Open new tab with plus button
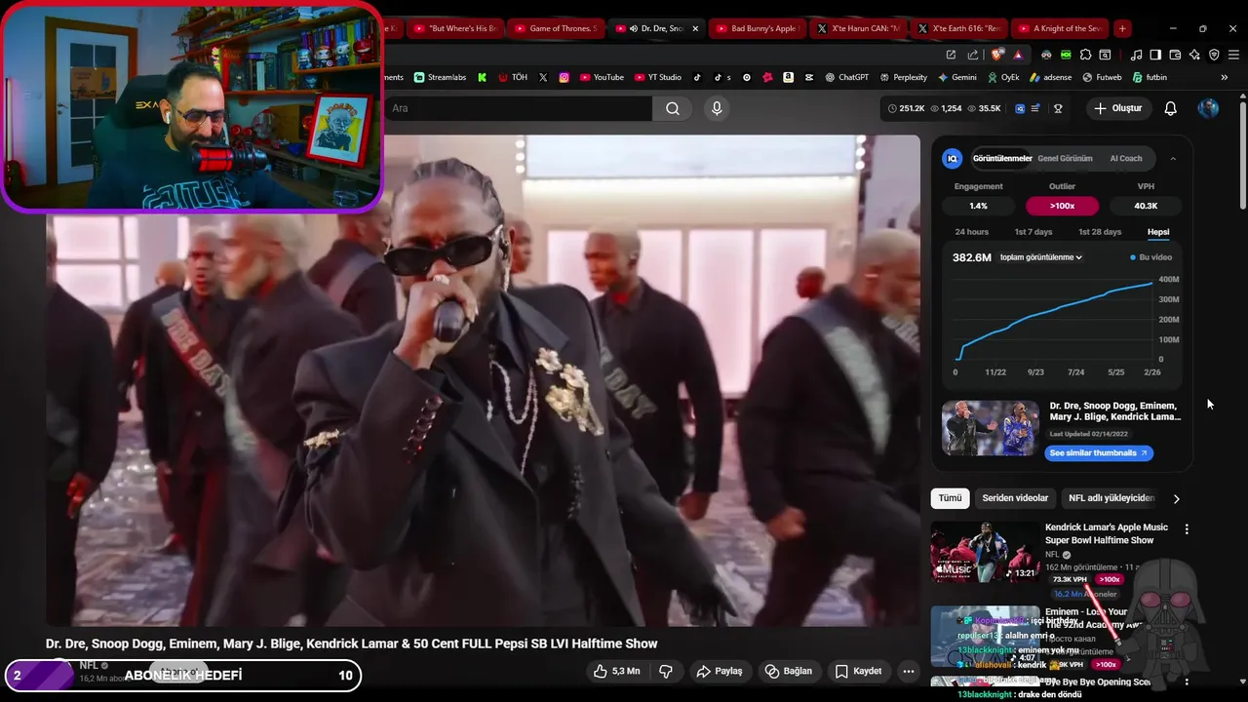This screenshot has width=1248, height=702. 1122,28
